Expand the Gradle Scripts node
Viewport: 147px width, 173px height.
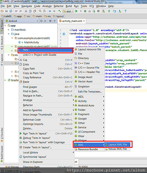[x=5, y=80]
